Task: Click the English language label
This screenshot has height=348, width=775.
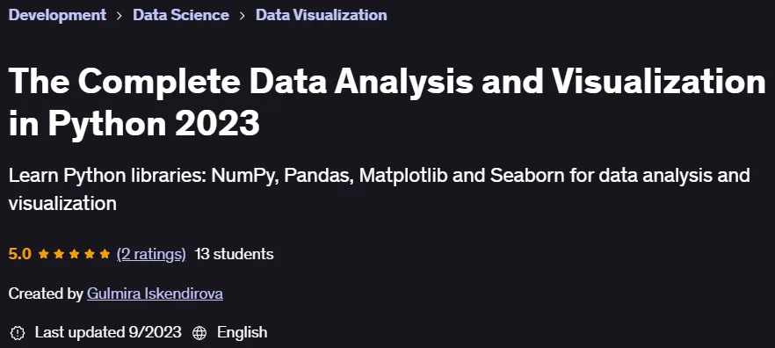Action: pyautogui.click(x=243, y=332)
